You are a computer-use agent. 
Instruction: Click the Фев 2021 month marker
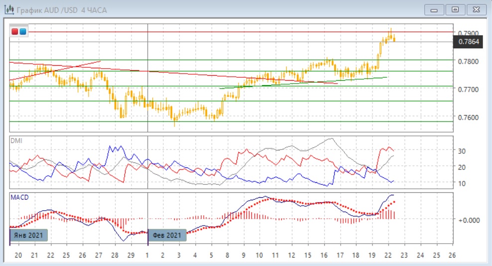(x=167, y=235)
